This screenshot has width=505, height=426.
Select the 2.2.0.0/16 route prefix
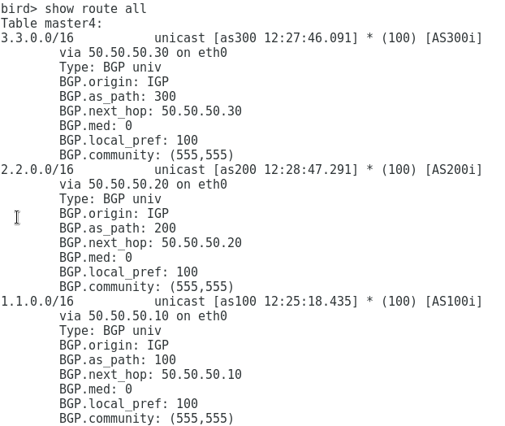pyautogui.click(x=37, y=170)
